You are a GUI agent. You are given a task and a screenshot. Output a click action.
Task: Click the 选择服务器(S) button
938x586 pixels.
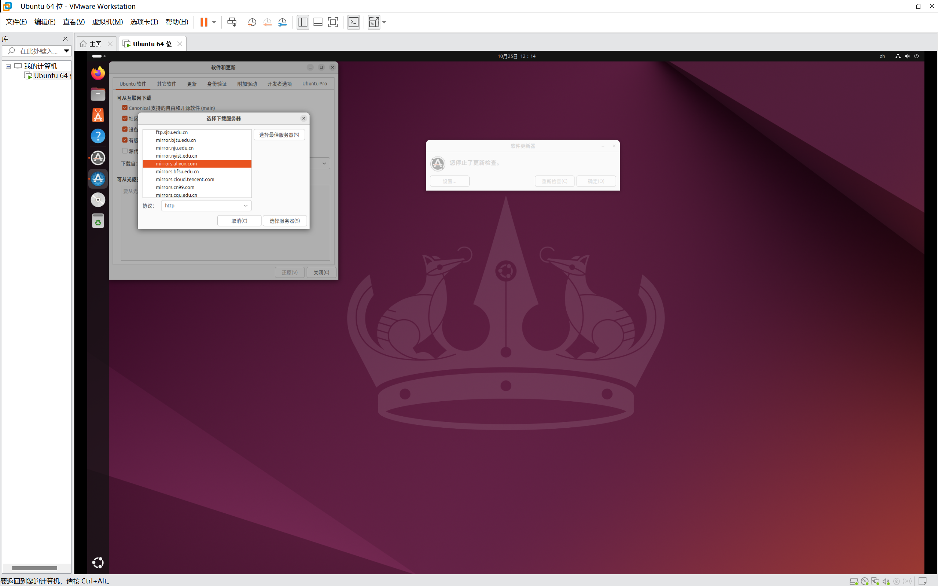click(x=285, y=221)
